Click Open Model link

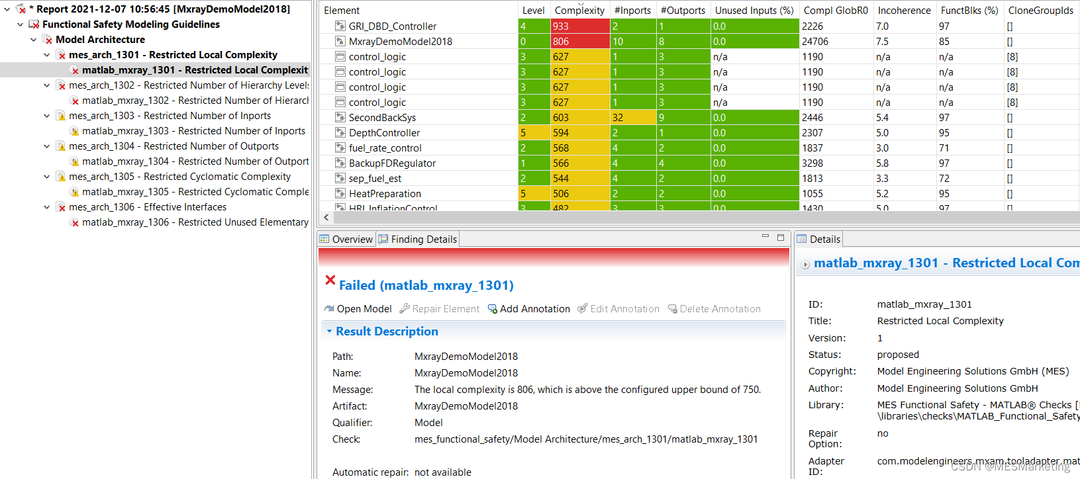coord(364,309)
